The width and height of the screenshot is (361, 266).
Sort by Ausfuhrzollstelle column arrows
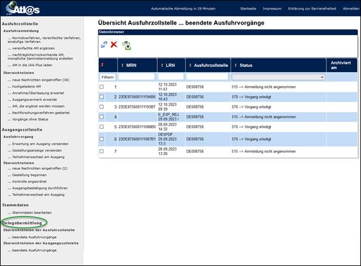[x=189, y=65]
